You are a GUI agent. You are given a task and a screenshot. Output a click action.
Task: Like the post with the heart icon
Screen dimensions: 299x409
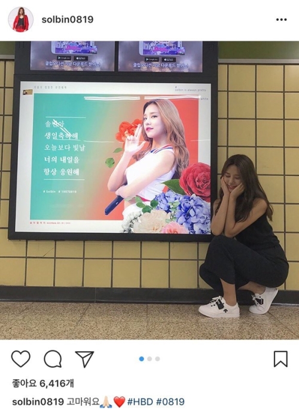[21, 359]
